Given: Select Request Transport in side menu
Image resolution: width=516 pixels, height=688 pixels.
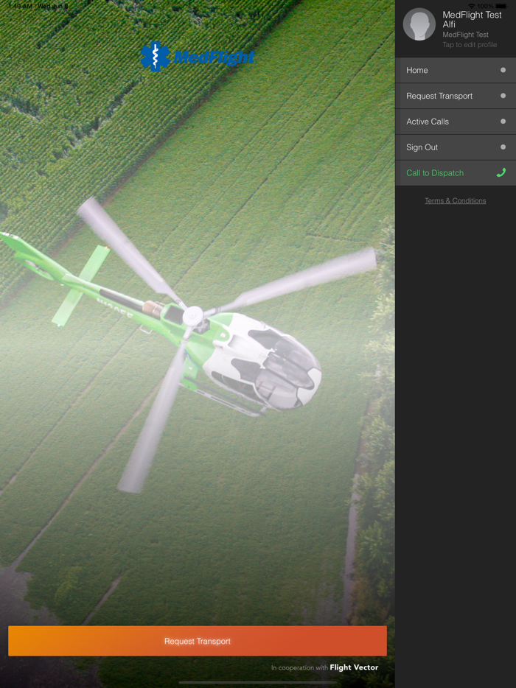Looking at the screenshot, I should point(456,96).
